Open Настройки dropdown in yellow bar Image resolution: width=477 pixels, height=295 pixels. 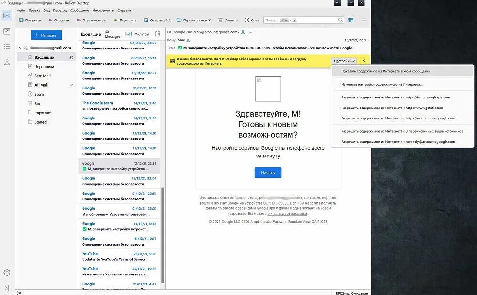tap(344, 61)
